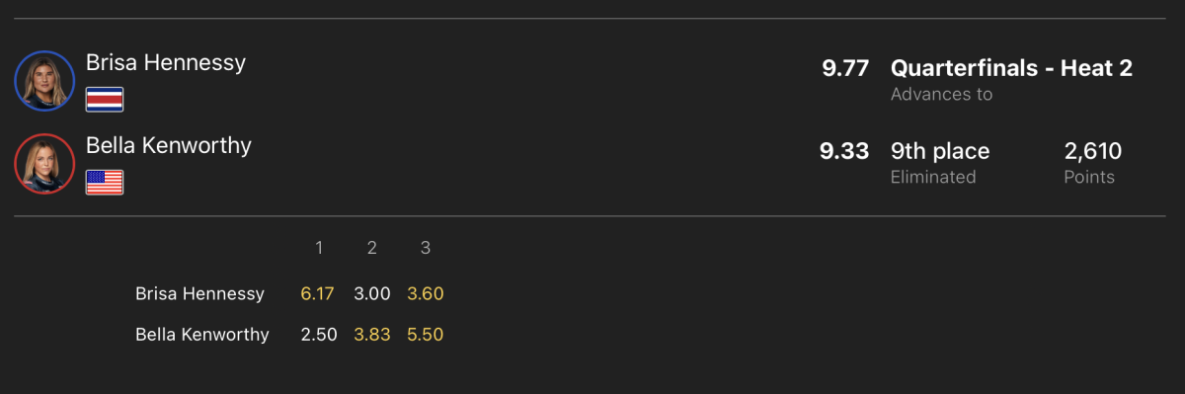Select the 9th place result text
The height and width of the screenshot is (394, 1185).
tap(940, 151)
